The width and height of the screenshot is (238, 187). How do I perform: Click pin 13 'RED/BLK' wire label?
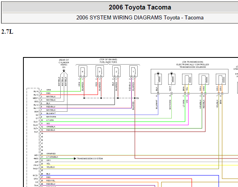pos(51,130)
